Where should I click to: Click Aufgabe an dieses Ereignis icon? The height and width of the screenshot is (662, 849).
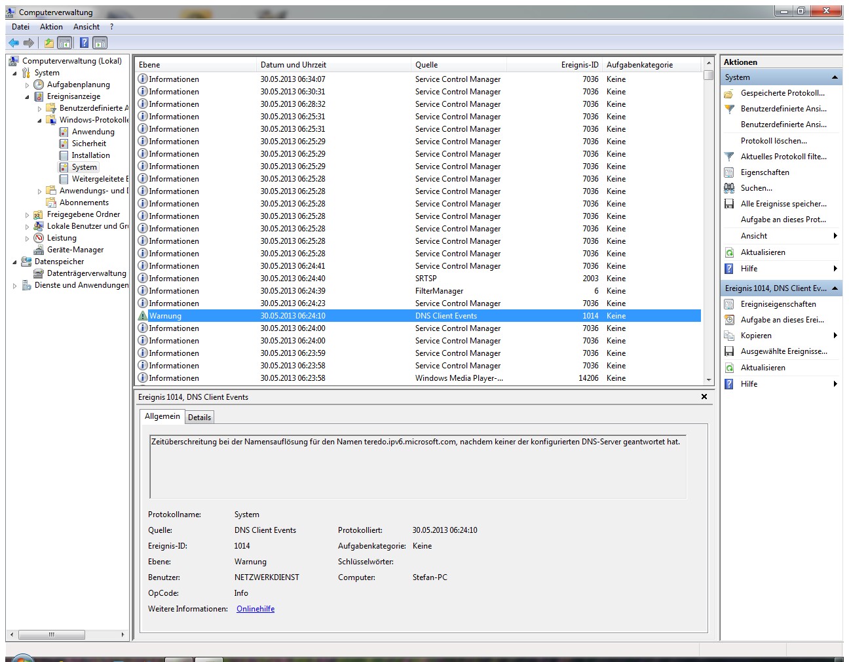coord(729,320)
